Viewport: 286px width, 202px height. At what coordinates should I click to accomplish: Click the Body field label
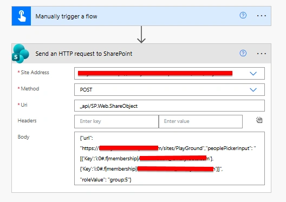(23, 137)
